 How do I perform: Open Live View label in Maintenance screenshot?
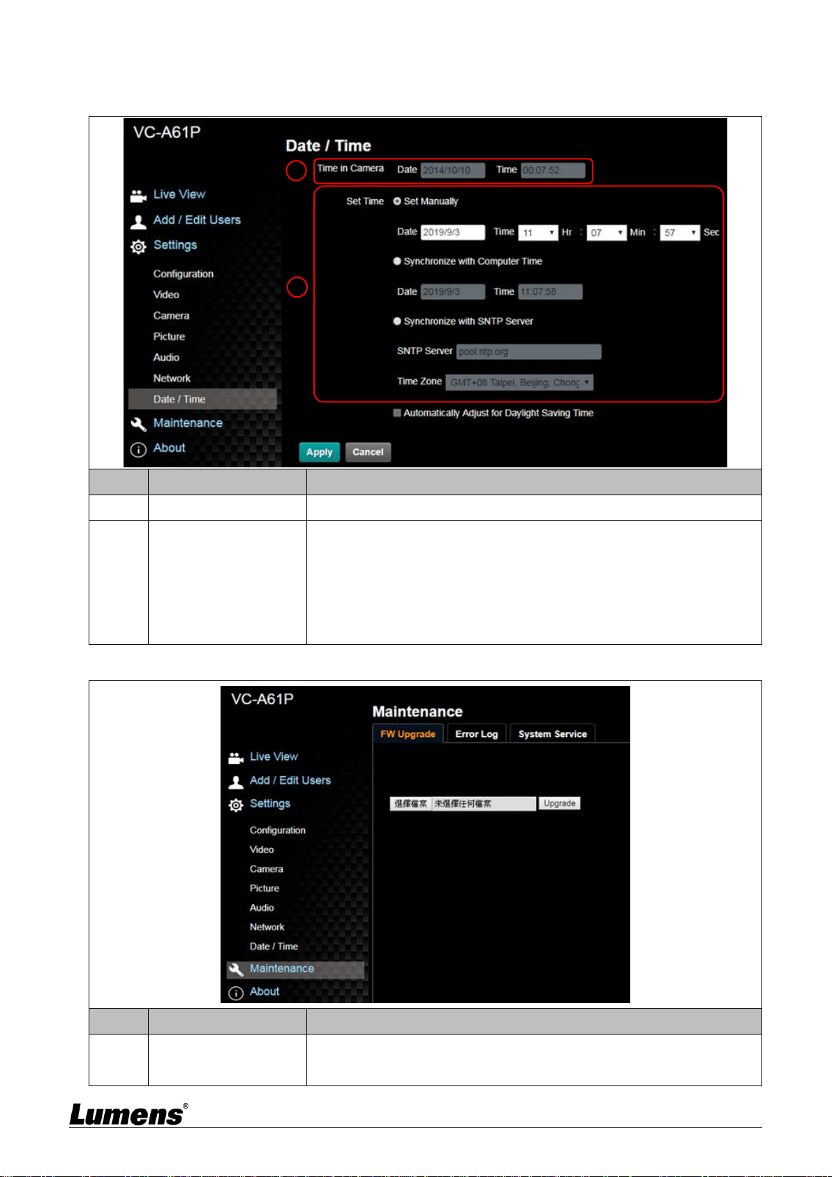(x=274, y=756)
